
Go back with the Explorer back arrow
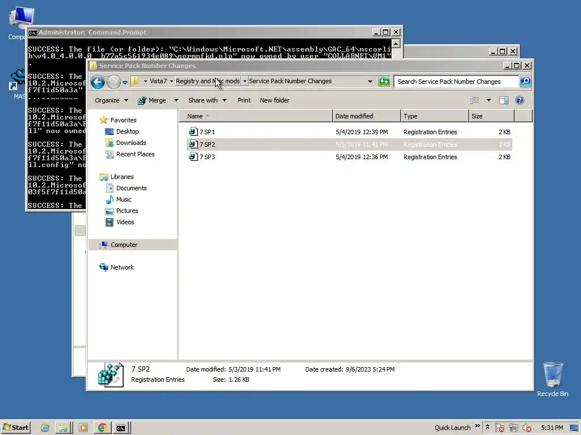point(98,82)
